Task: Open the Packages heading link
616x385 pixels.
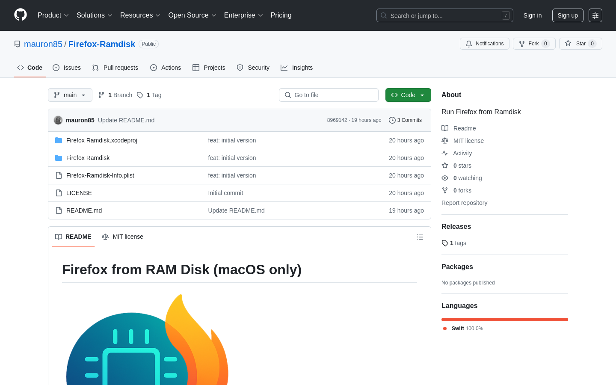Action: point(457,267)
